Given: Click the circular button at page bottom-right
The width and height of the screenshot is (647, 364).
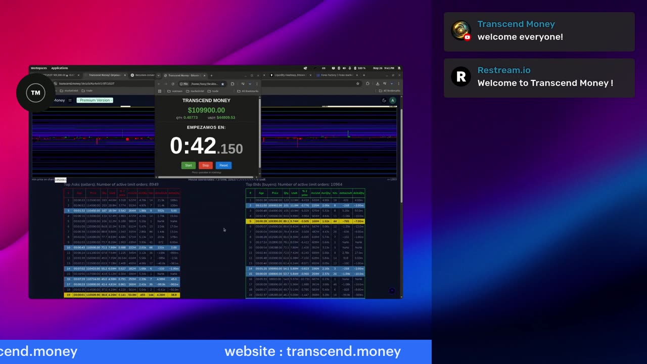Looking at the screenshot, I should pos(392,291).
